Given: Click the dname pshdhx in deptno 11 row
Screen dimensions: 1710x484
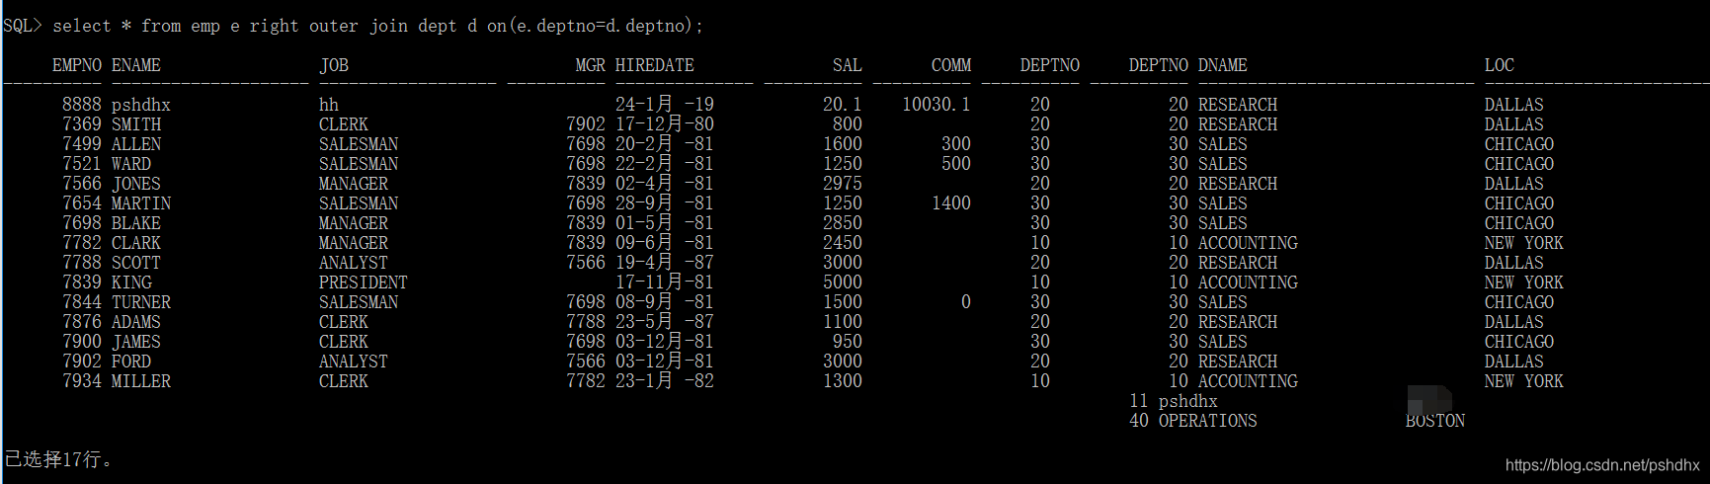Looking at the screenshot, I should point(1188,401).
